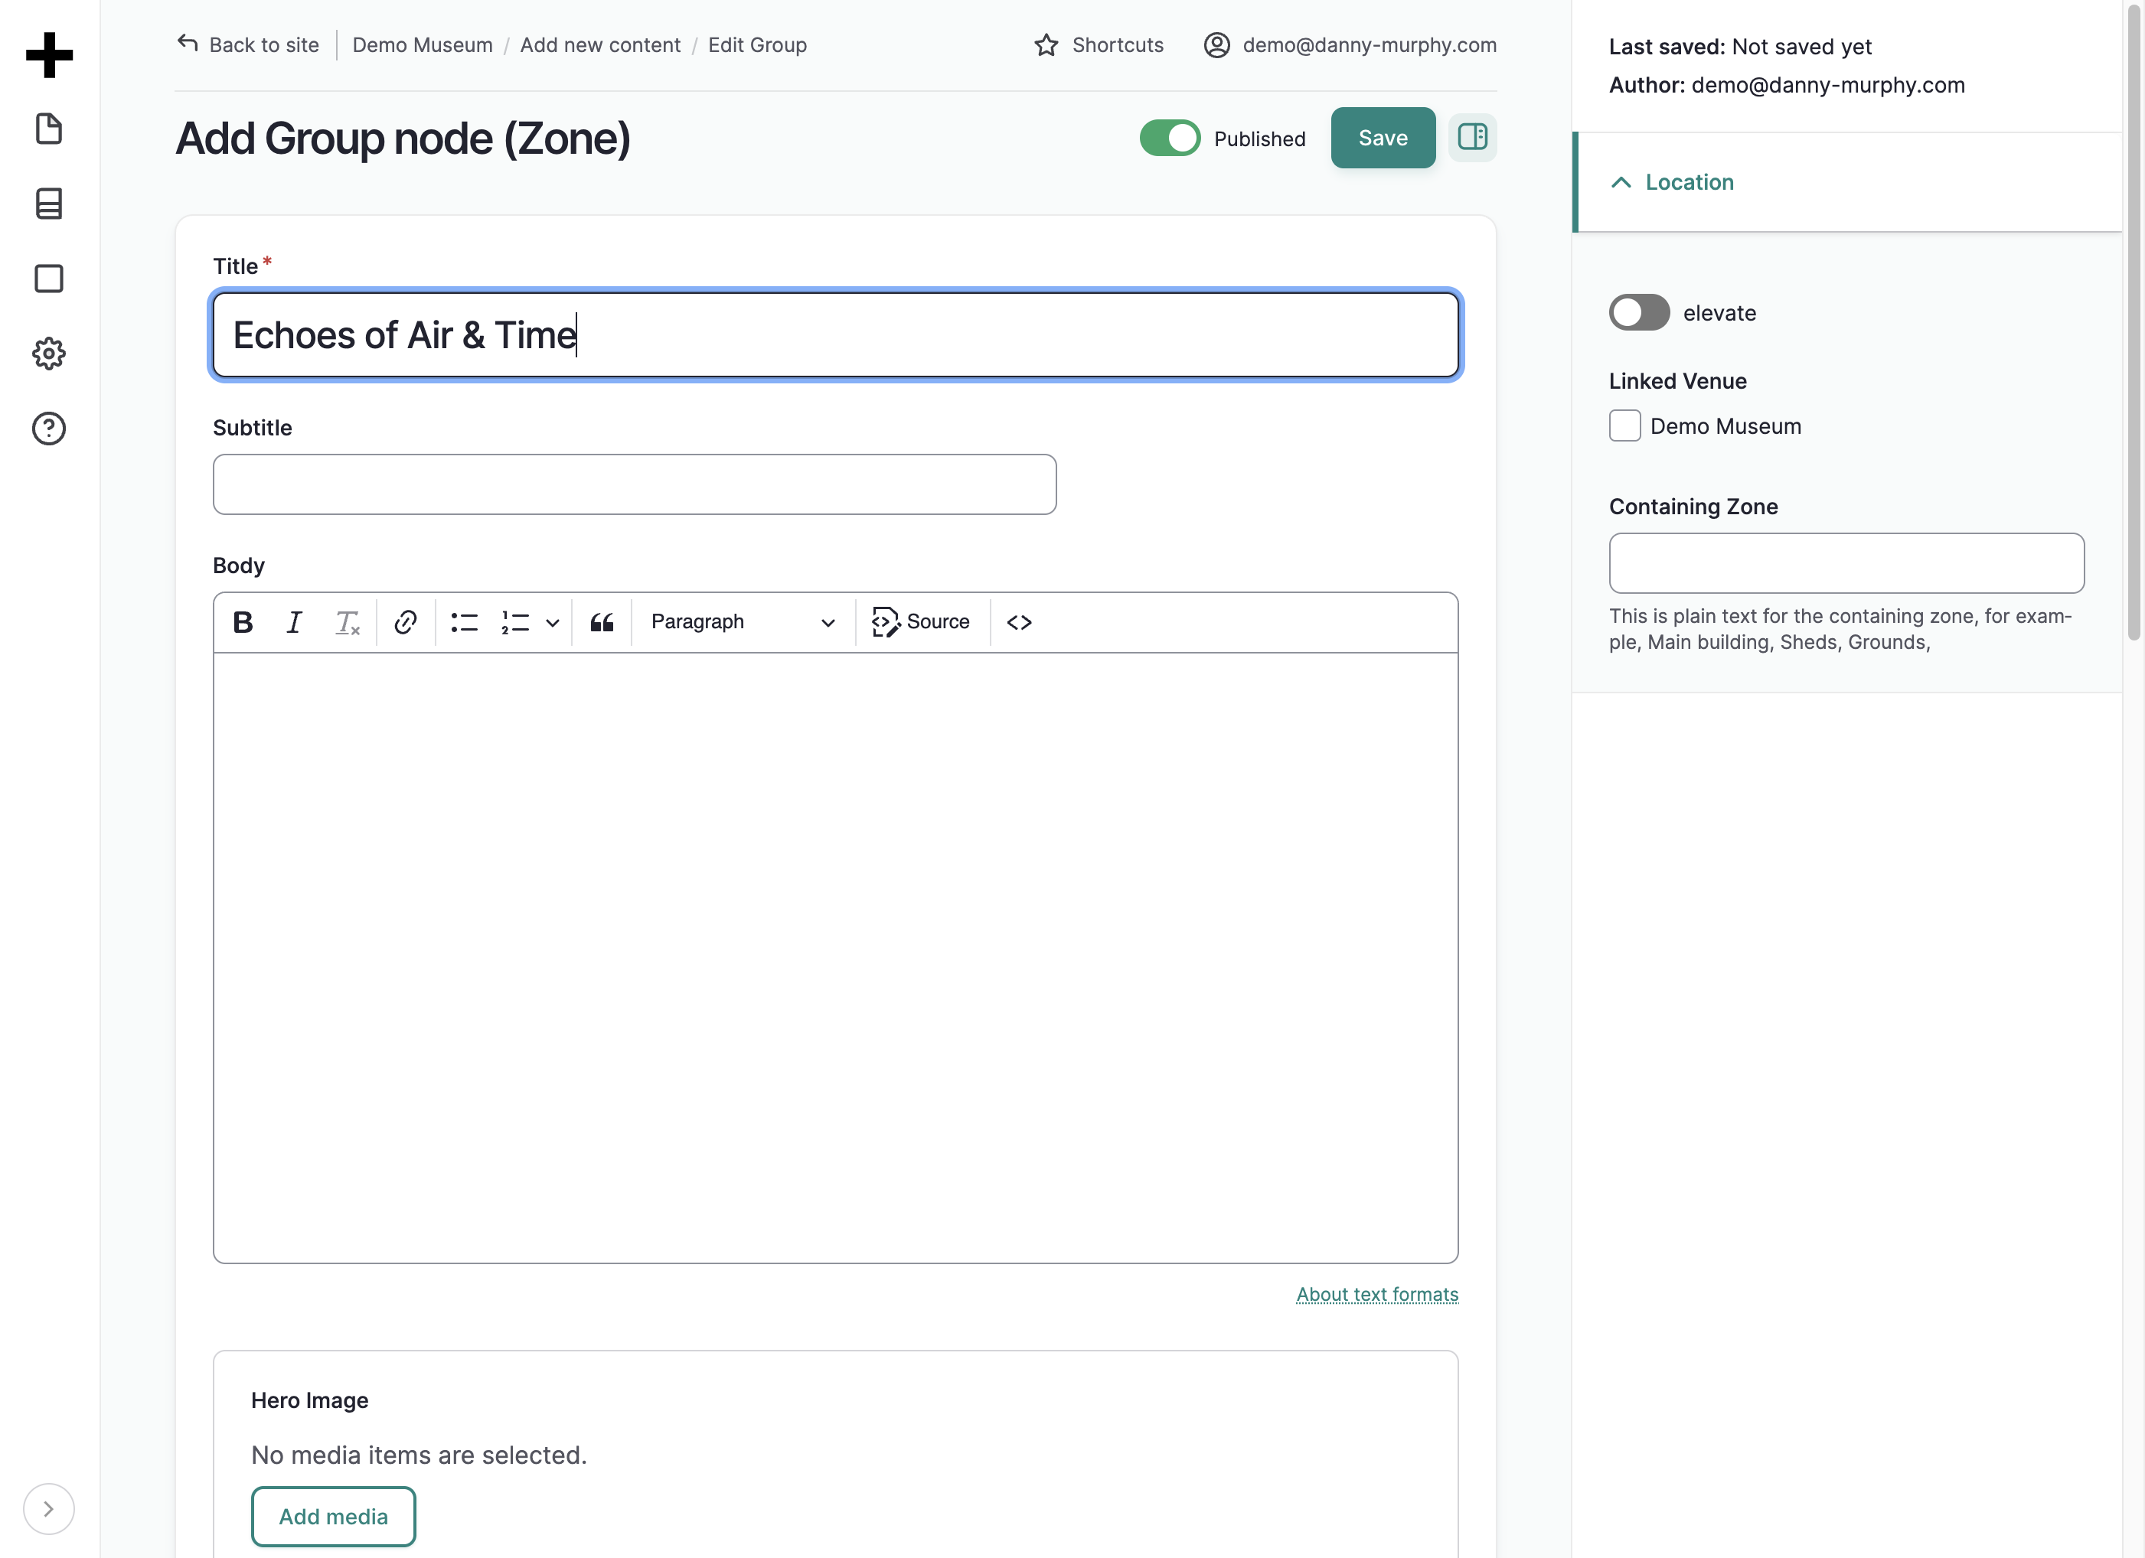
Task: Check the Demo Museum linked venue
Action: (1625, 426)
